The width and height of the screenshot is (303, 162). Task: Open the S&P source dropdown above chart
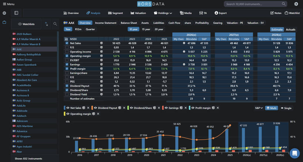coord(259,108)
